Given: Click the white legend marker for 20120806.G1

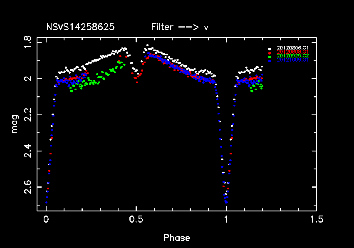Looking at the screenshot, I should 270,48.
